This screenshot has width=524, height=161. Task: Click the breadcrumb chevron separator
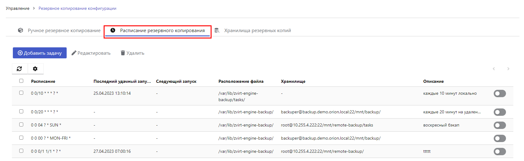click(x=34, y=8)
